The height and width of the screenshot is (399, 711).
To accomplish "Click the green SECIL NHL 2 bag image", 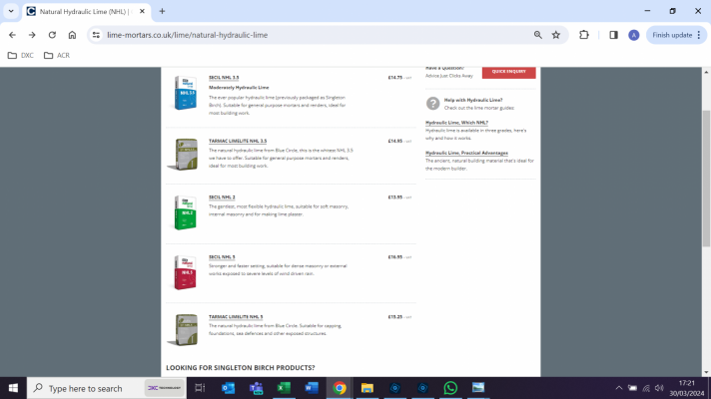I will pyautogui.click(x=186, y=212).
